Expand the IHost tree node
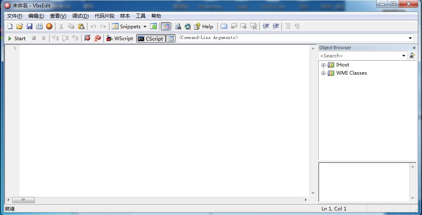The image size is (422, 215). point(324,65)
